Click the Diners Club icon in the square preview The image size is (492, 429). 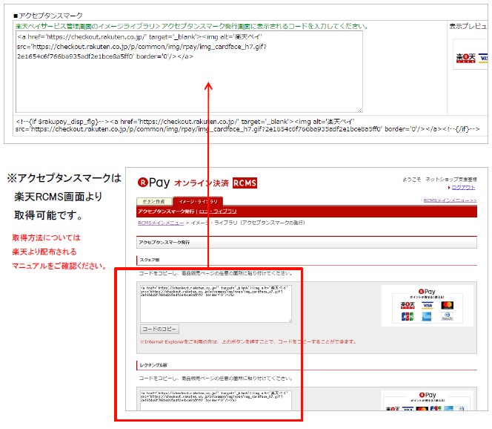(447, 316)
